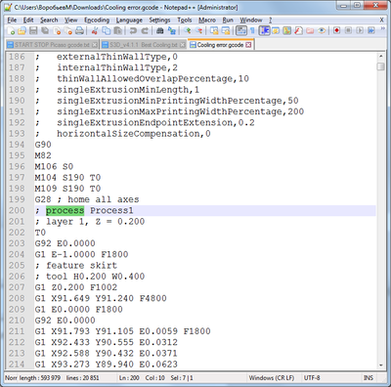Toggle INS insert mode in status bar
Image resolution: width=391 pixels, height=387 pixels.
click(x=369, y=378)
